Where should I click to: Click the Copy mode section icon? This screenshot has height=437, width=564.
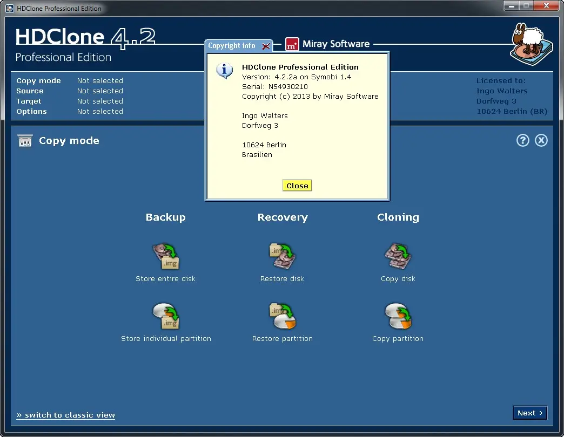pos(25,141)
